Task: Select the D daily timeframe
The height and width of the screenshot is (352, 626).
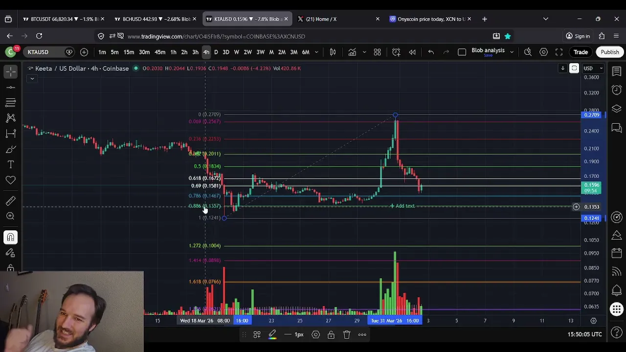Action: click(216, 52)
